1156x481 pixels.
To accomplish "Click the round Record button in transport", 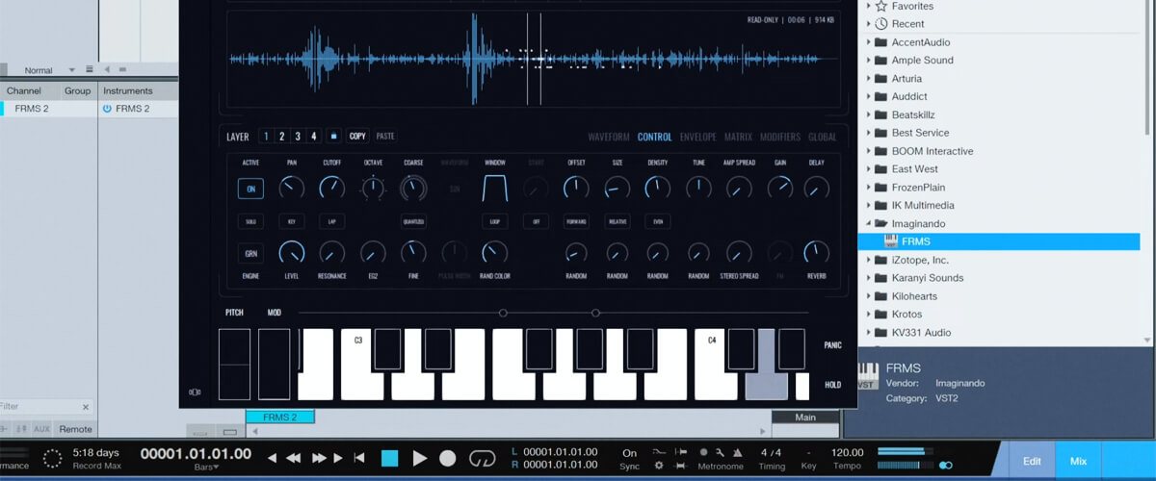I will 448,458.
